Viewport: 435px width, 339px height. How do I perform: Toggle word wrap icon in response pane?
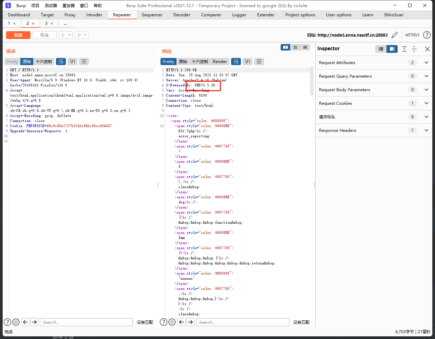236,61
